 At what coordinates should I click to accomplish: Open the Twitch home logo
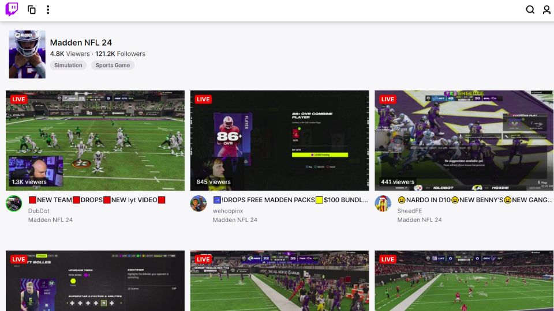[x=12, y=10]
